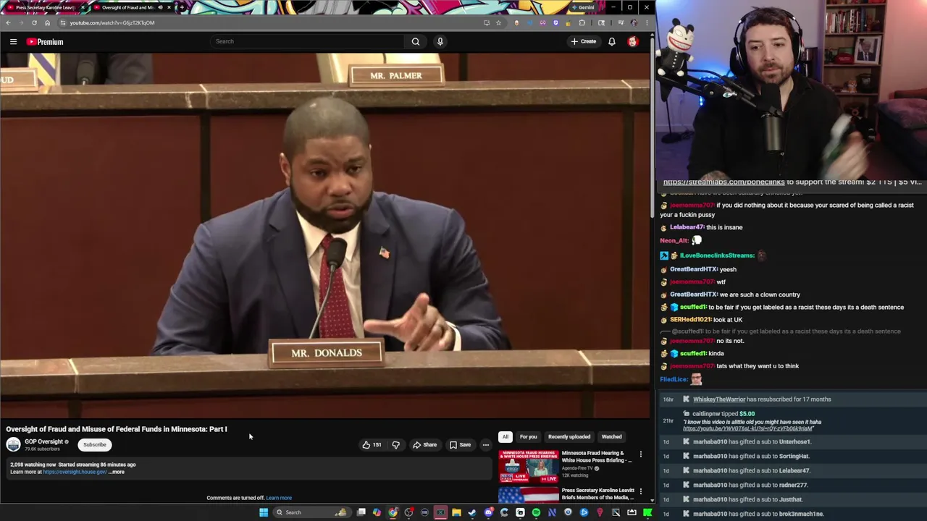Open more actions ellipsis under video
This screenshot has width=927, height=521.
pyautogui.click(x=486, y=444)
